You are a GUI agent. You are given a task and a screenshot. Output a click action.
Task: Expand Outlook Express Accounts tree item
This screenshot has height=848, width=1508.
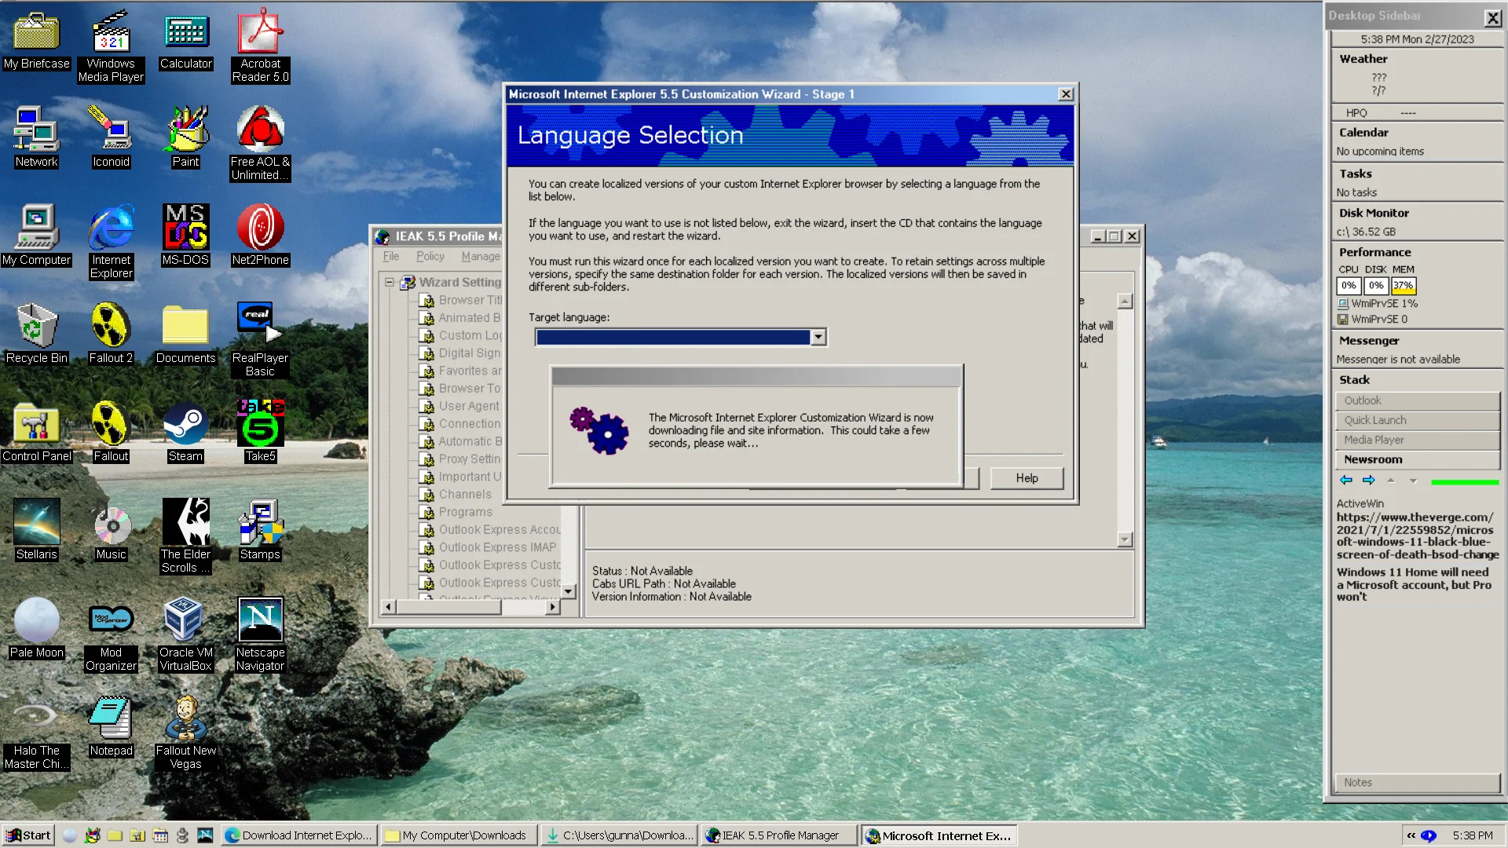click(497, 529)
